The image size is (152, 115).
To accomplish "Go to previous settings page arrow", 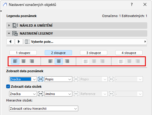I will [x=10, y=42].
